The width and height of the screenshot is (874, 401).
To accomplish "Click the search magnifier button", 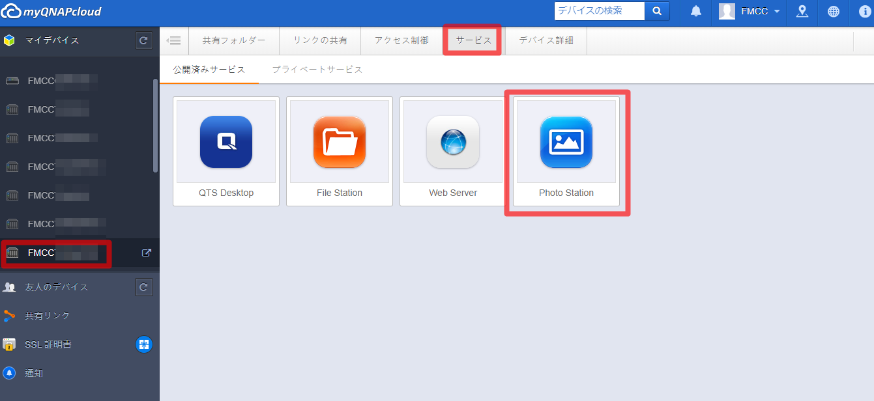I will (657, 11).
